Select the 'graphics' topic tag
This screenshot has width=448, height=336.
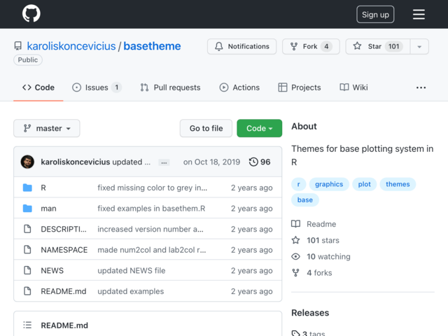(x=329, y=184)
